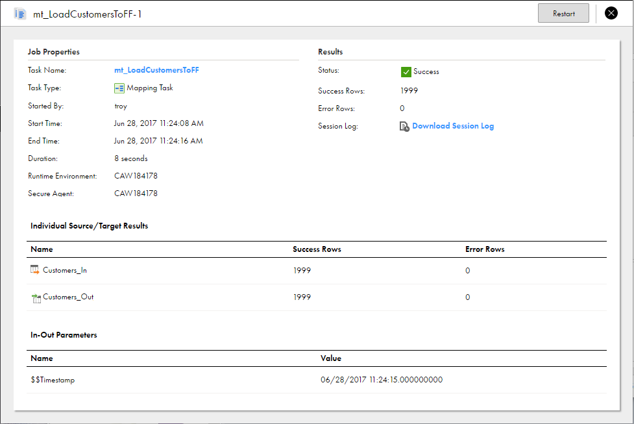Click the Job Properties section heading
This screenshot has height=424, width=634.
pyautogui.click(x=54, y=52)
